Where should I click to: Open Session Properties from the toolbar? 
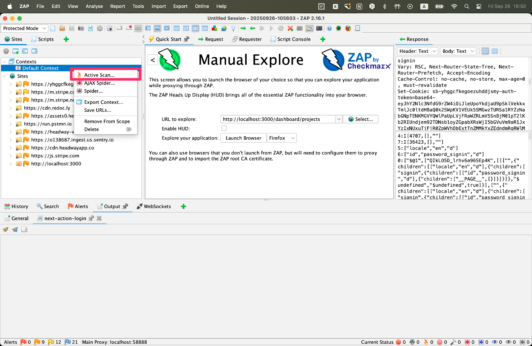coord(90,28)
